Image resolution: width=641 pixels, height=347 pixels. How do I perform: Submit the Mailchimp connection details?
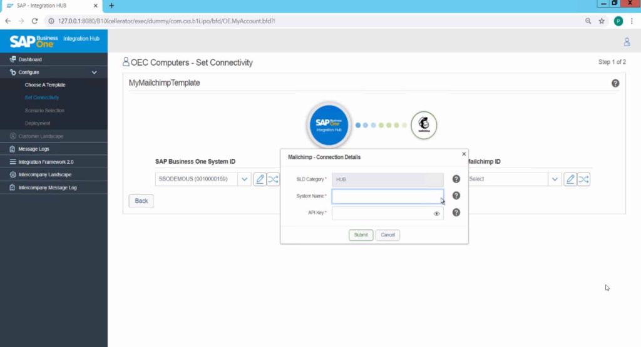tap(361, 235)
